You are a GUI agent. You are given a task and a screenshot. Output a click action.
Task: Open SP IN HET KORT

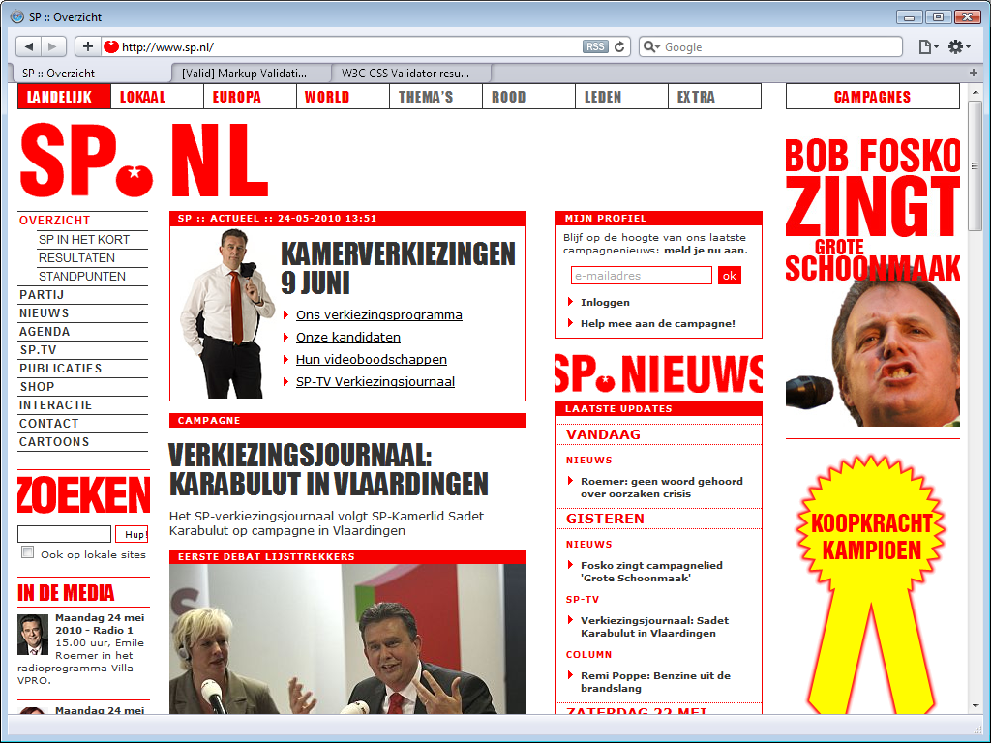[x=84, y=240]
